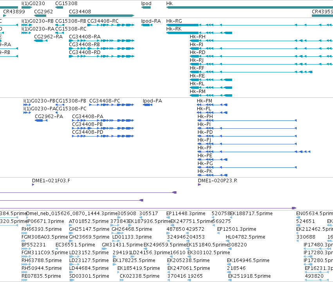
Task: Open the CG34408-PB protein label
Action: (x=87, y=125)
